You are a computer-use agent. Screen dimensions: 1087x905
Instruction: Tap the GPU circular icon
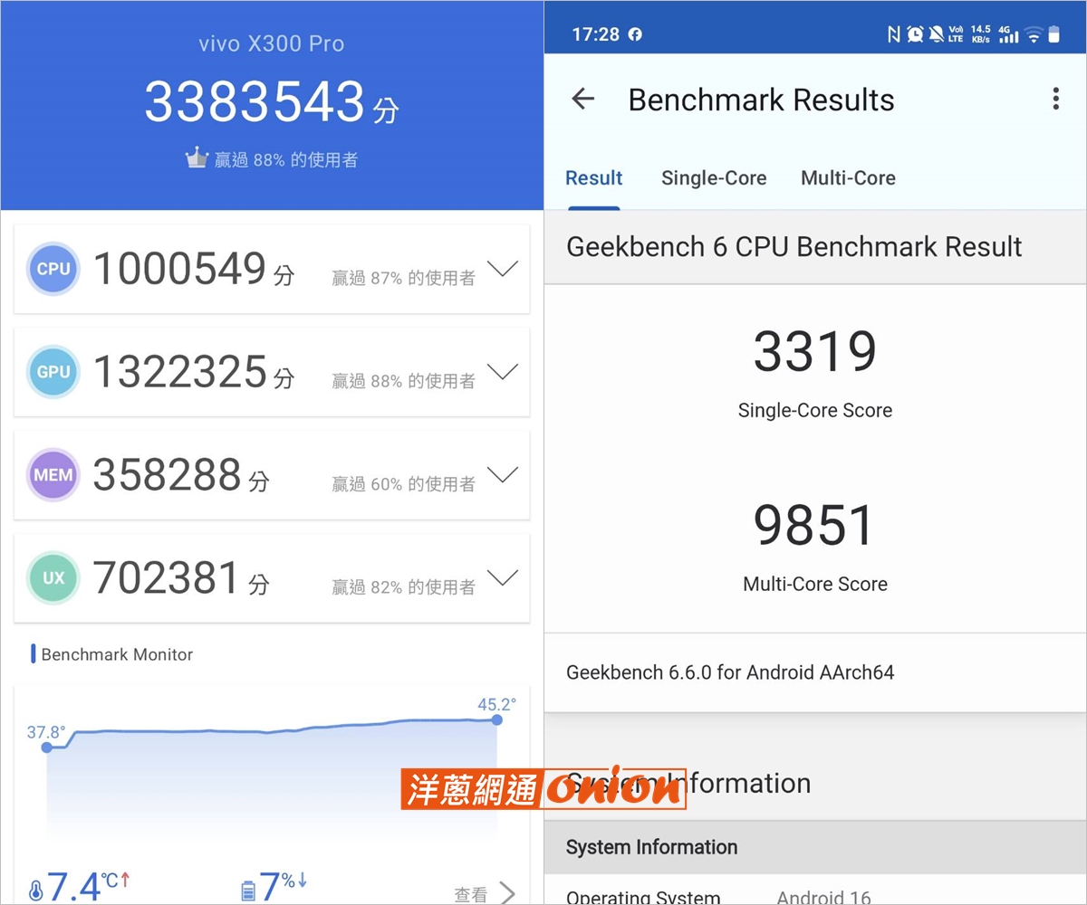coord(53,372)
